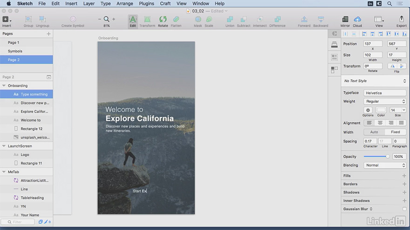This screenshot has width=410, height=230.
Task: Open the Blending mode dropdown
Action: point(385,165)
